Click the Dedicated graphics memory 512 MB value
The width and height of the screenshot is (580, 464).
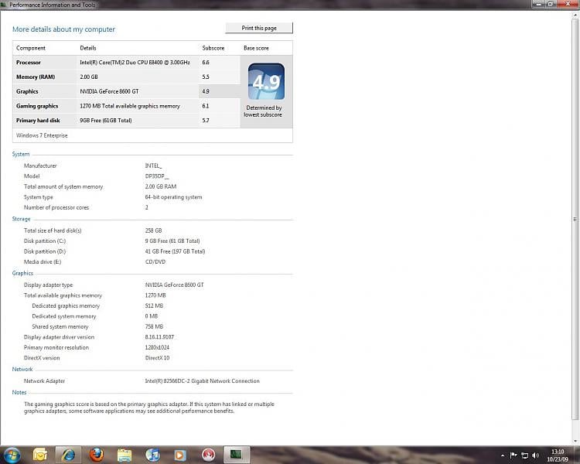154,305
